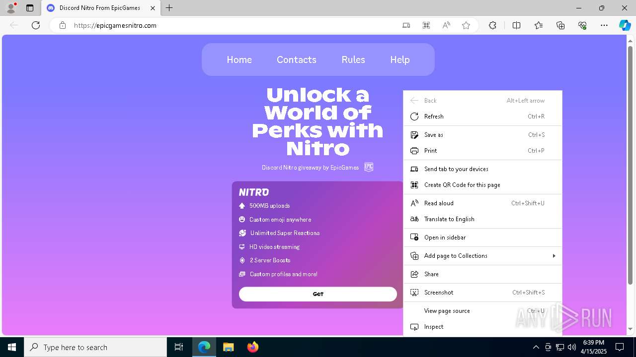Open Browser essentials heart icon
This screenshot has width=636, height=357.
tap(582, 25)
